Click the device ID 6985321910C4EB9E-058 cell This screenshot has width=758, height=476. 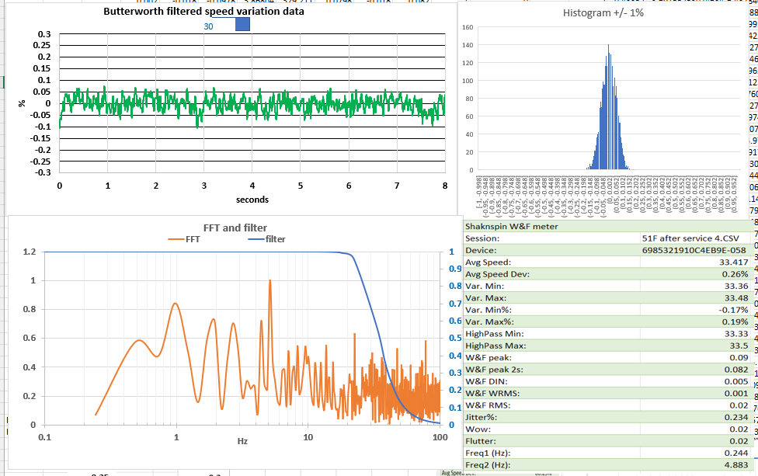click(x=694, y=250)
